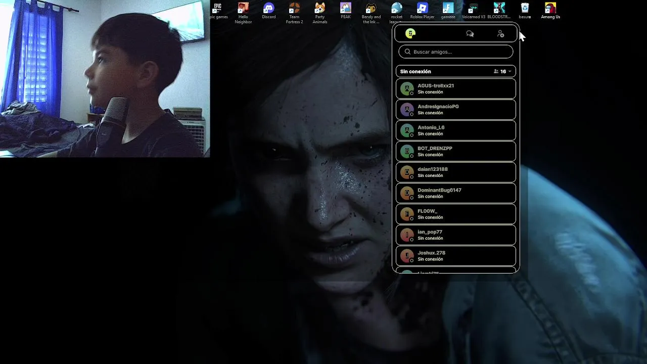Image resolution: width=647 pixels, height=364 pixels.
Task: Select friend AGUS-trollxx21
Action: click(x=456, y=89)
